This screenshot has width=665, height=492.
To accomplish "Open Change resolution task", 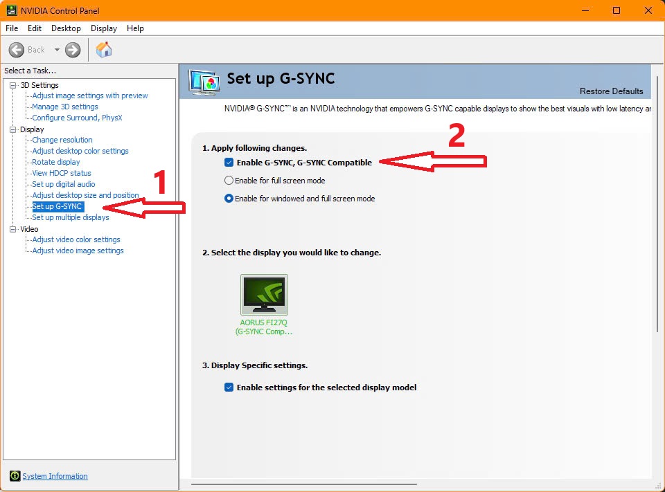I will pos(62,139).
